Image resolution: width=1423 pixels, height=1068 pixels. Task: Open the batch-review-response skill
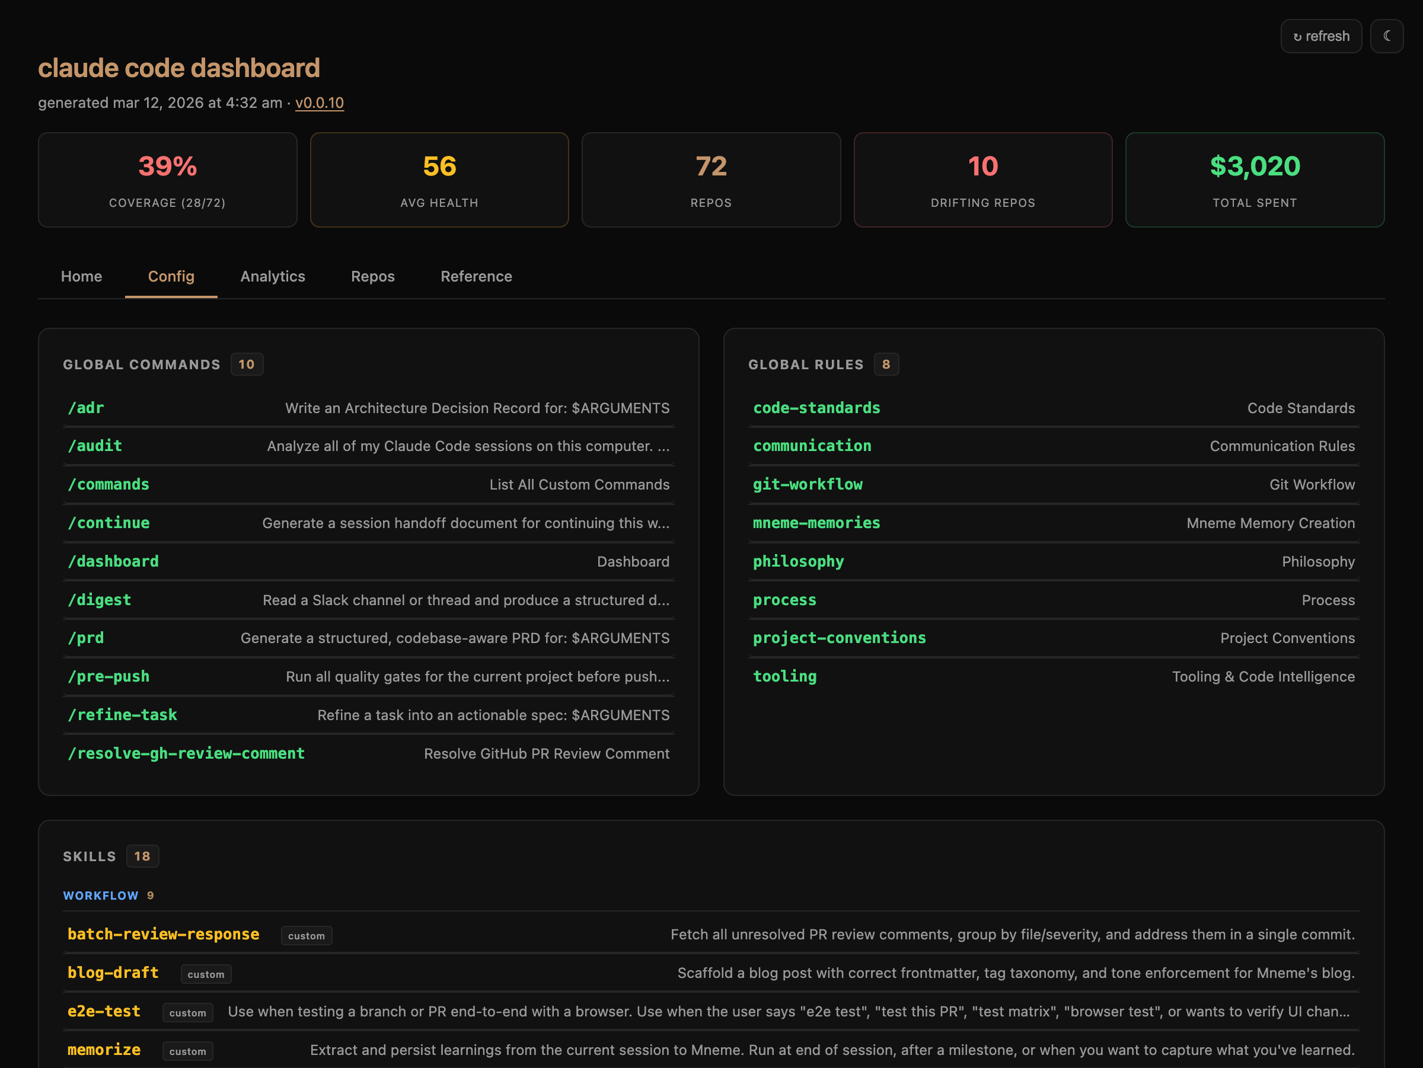(x=164, y=934)
